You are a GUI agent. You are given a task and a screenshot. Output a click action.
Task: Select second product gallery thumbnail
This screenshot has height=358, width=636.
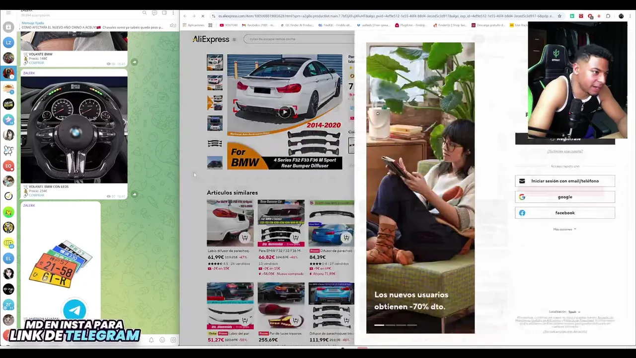click(215, 83)
